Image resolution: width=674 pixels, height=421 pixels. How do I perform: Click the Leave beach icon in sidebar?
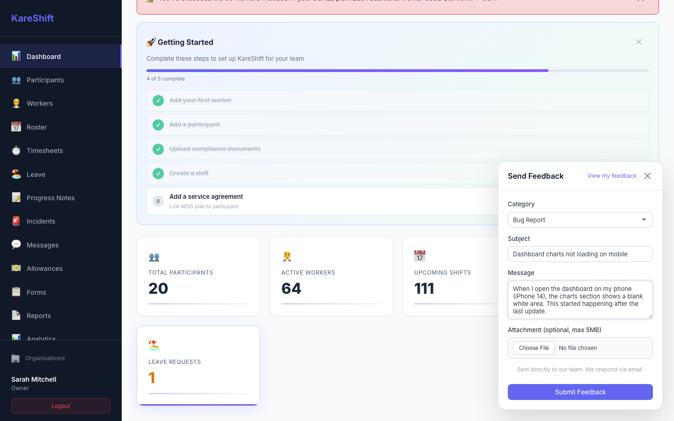click(x=16, y=174)
